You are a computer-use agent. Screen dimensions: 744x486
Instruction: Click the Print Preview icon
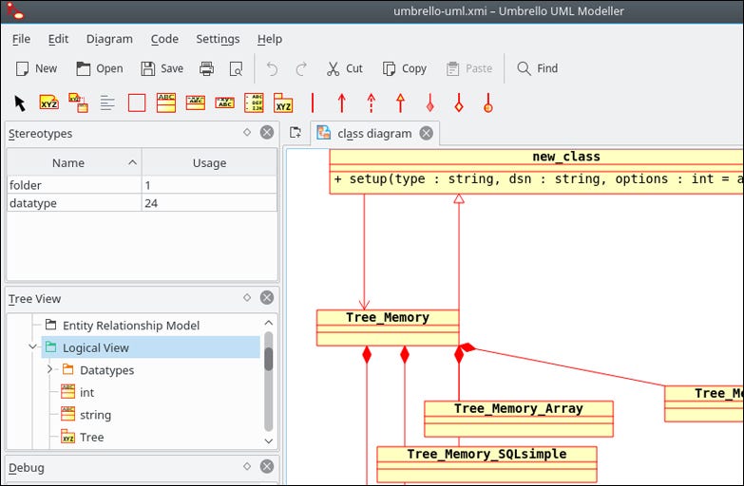(x=236, y=68)
